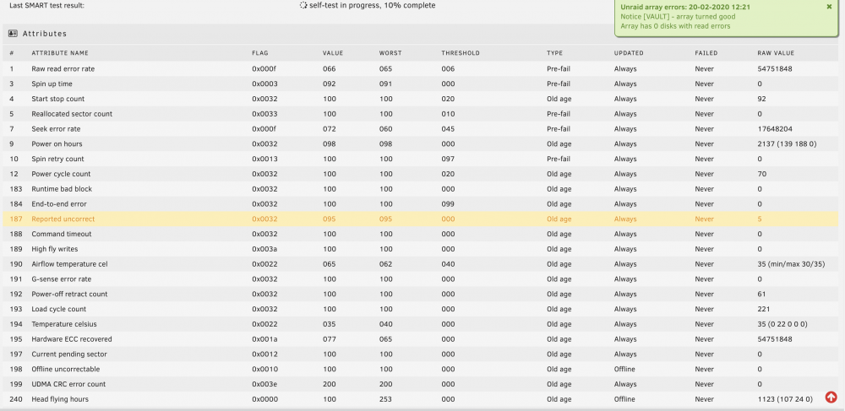Click flag '0x003e' in UDMA CRC row
The width and height of the screenshot is (845, 411).
[x=265, y=384]
